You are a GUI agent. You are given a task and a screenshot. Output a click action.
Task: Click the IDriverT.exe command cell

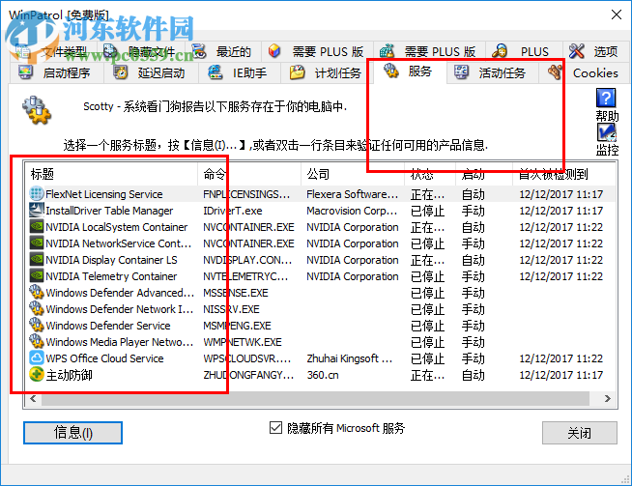coord(233,211)
